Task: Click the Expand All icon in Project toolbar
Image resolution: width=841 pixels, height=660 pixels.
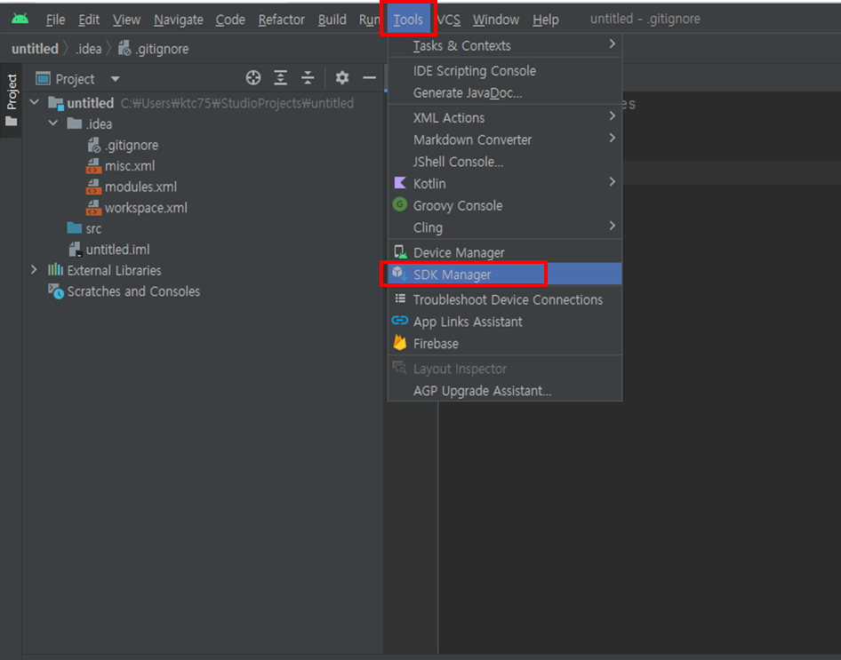Action: point(283,78)
